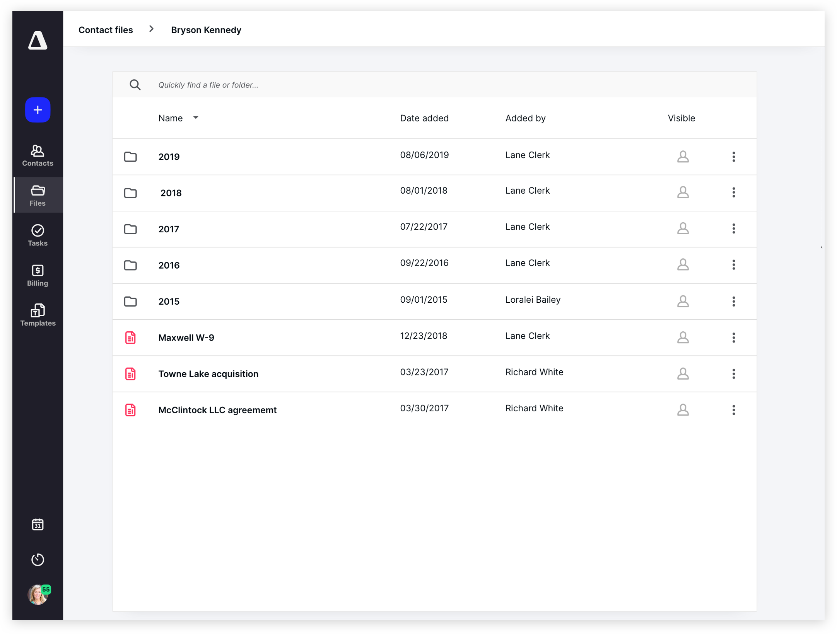Open the more options menu for 2015
Image resolution: width=837 pixels, height=634 pixels.
733,301
